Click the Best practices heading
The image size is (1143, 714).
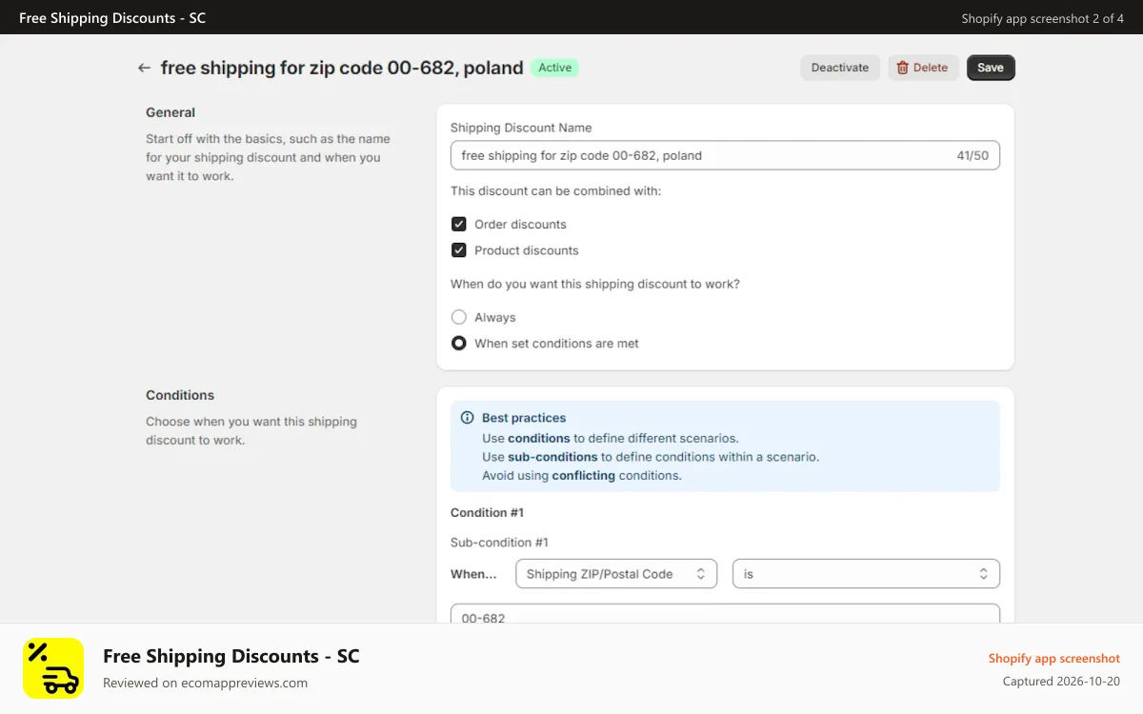pyautogui.click(x=524, y=418)
